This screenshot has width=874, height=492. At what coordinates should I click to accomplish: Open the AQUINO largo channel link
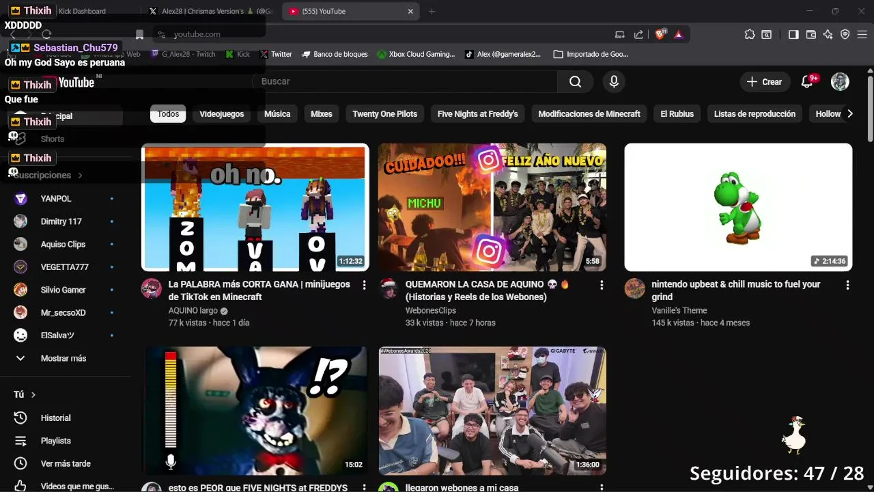(193, 310)
